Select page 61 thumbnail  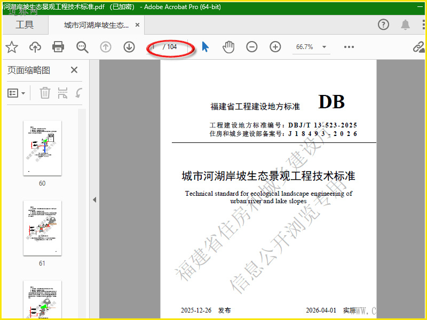[42, 228]
